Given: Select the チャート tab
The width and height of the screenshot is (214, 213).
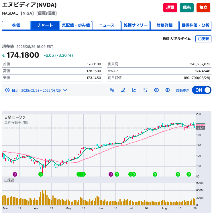Looking at the screenshot, I should 45,25.
